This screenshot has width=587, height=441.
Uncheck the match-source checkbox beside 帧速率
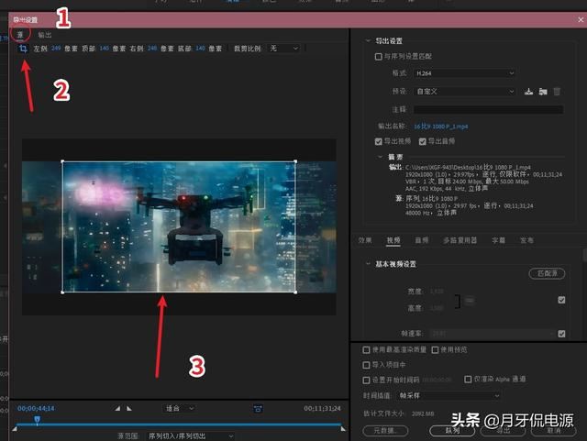point(561,334)
